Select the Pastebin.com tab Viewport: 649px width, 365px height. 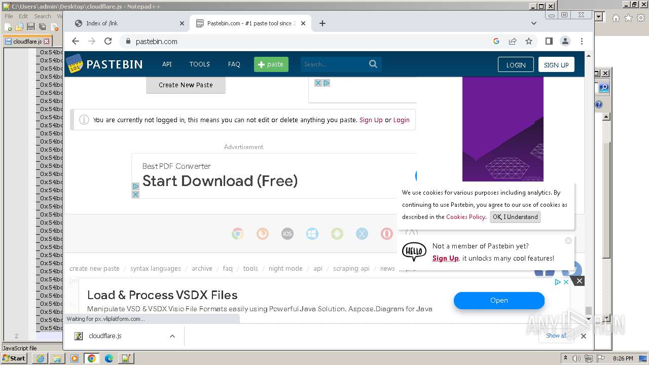click(x=250, y=23)
